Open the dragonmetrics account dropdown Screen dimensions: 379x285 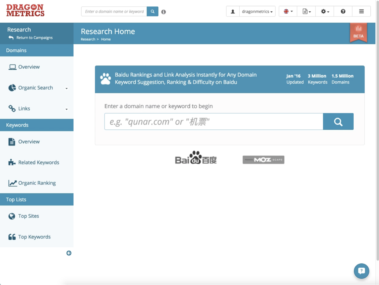[257, 11]
